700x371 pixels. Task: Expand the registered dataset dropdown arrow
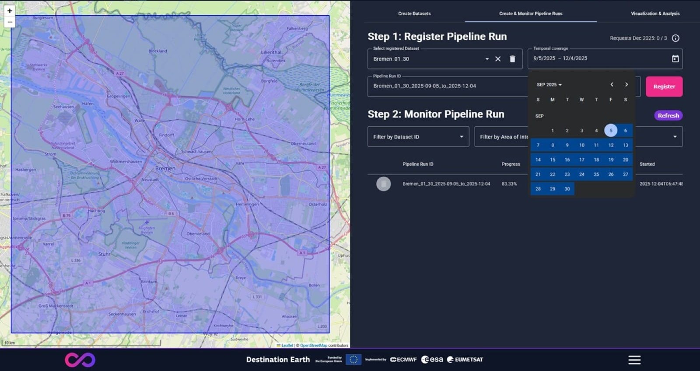pyautogui.click(x=487, y=59)
